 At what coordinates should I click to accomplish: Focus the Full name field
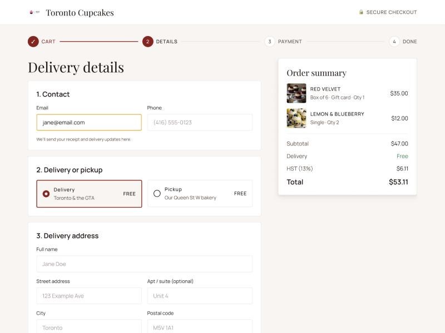[x=145, y=264]
